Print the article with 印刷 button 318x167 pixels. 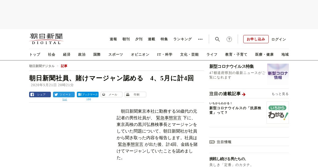pos(135,95)
